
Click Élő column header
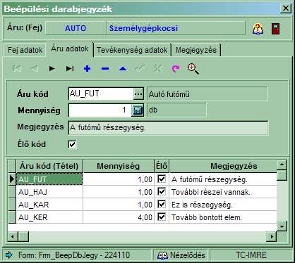pyautogui.click(x=162, y=166)
